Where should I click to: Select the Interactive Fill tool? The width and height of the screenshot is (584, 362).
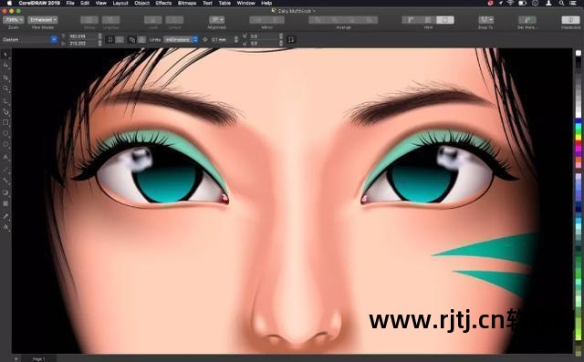(x=5, y=227)
